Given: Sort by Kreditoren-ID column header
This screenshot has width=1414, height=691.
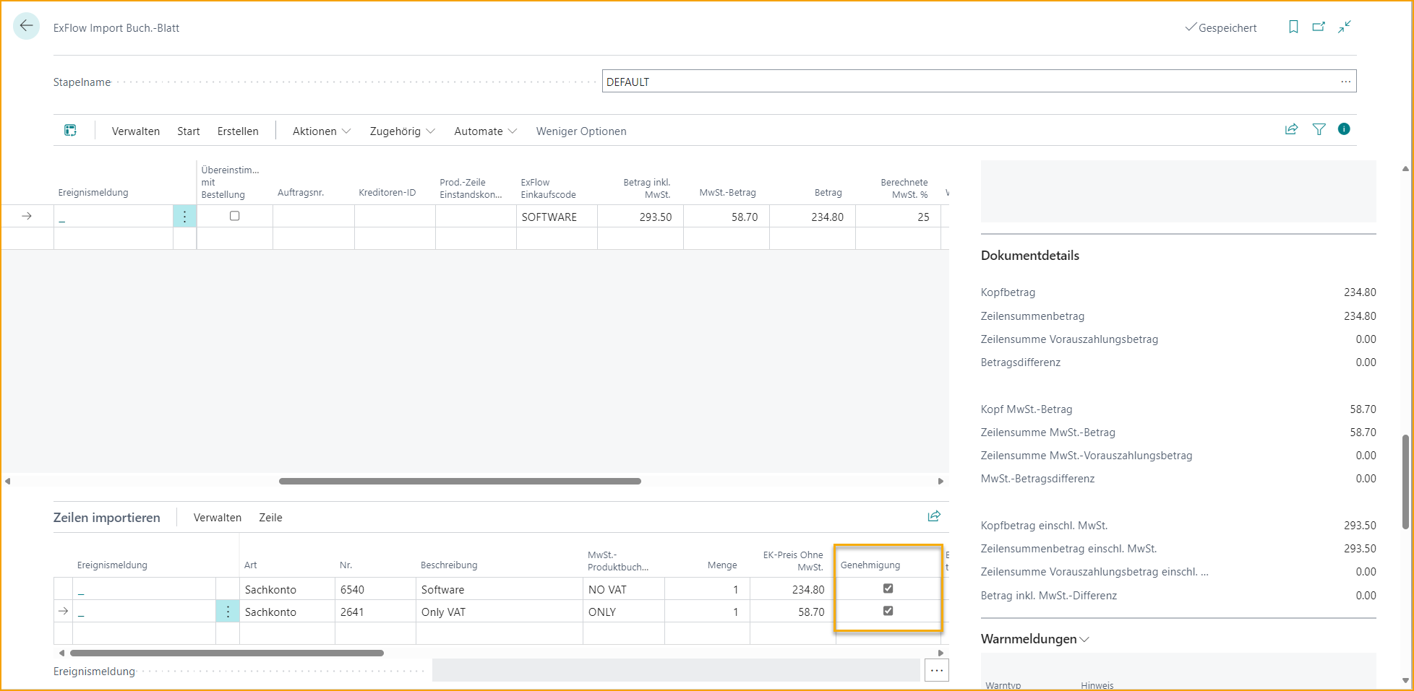Looking at the screenshot, I should [x=387, y=193].
